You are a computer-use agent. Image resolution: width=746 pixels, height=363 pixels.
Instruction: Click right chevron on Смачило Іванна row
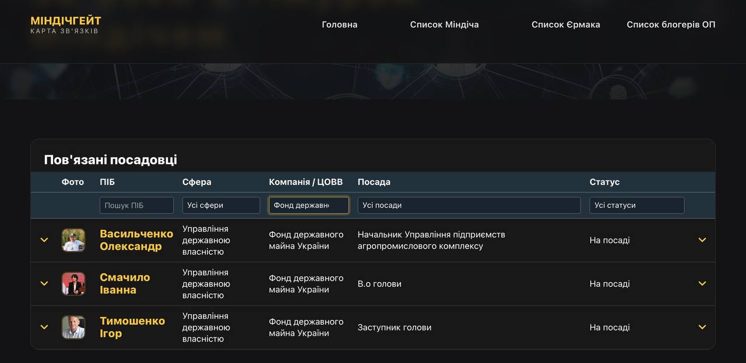(702, 284)
